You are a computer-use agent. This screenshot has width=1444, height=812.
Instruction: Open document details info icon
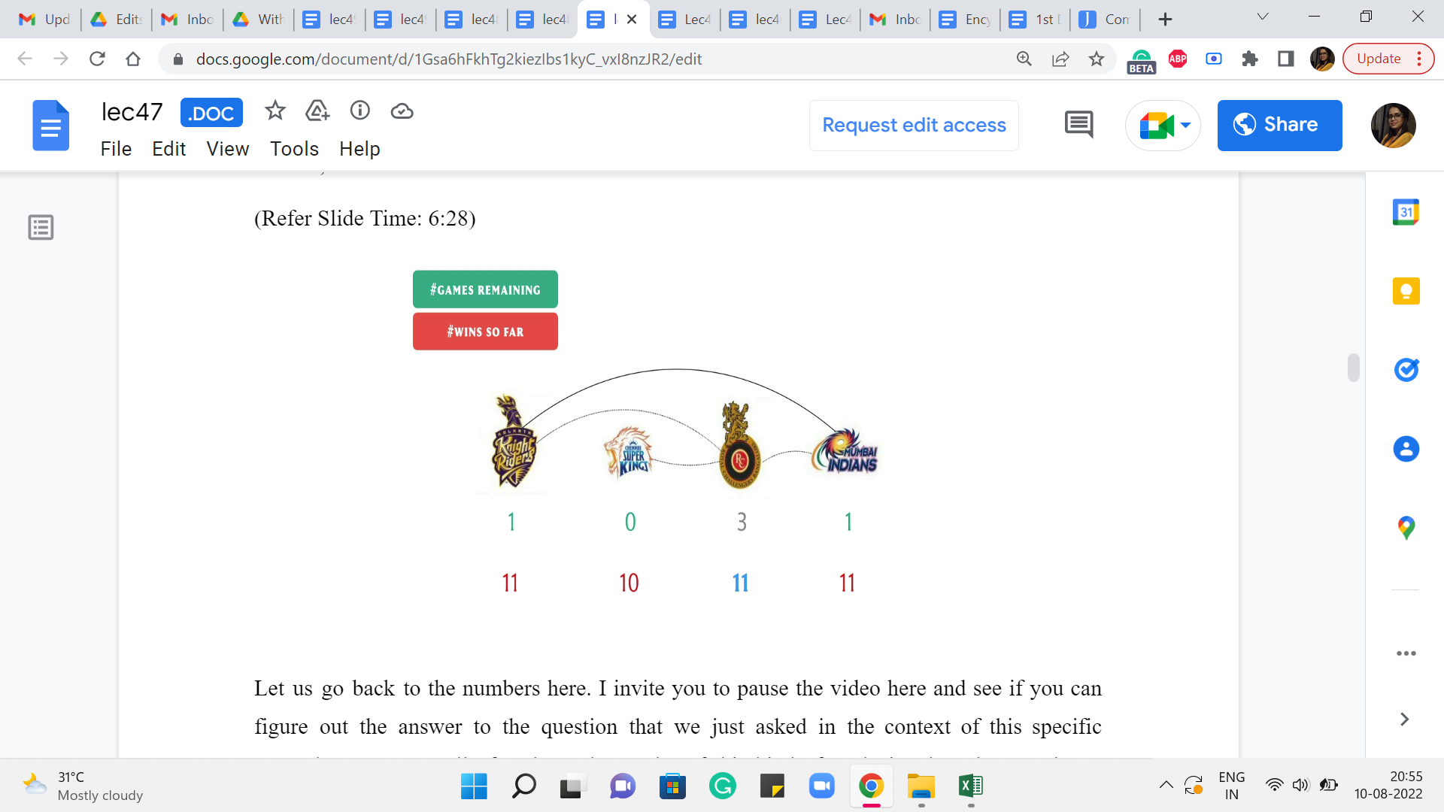[x=360, y=111]
